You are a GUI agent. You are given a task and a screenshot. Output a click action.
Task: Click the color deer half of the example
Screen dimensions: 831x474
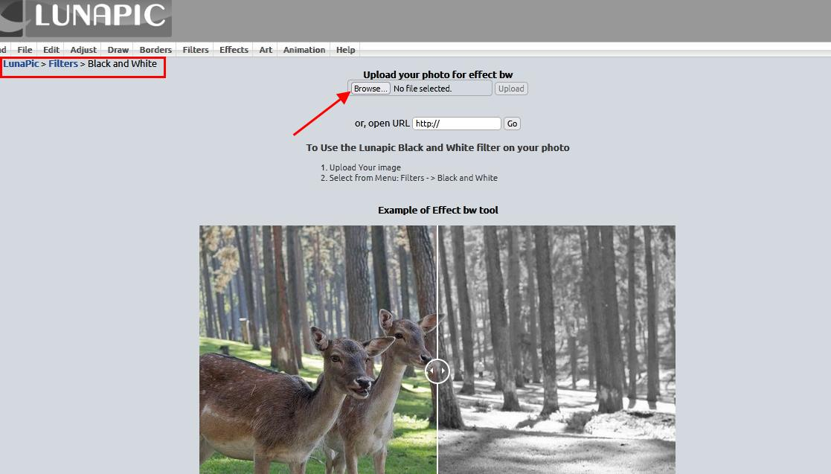coord(318,350)
